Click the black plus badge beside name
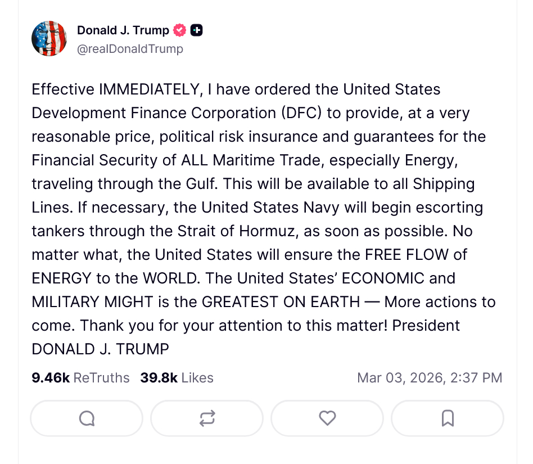 coord(196,30)
